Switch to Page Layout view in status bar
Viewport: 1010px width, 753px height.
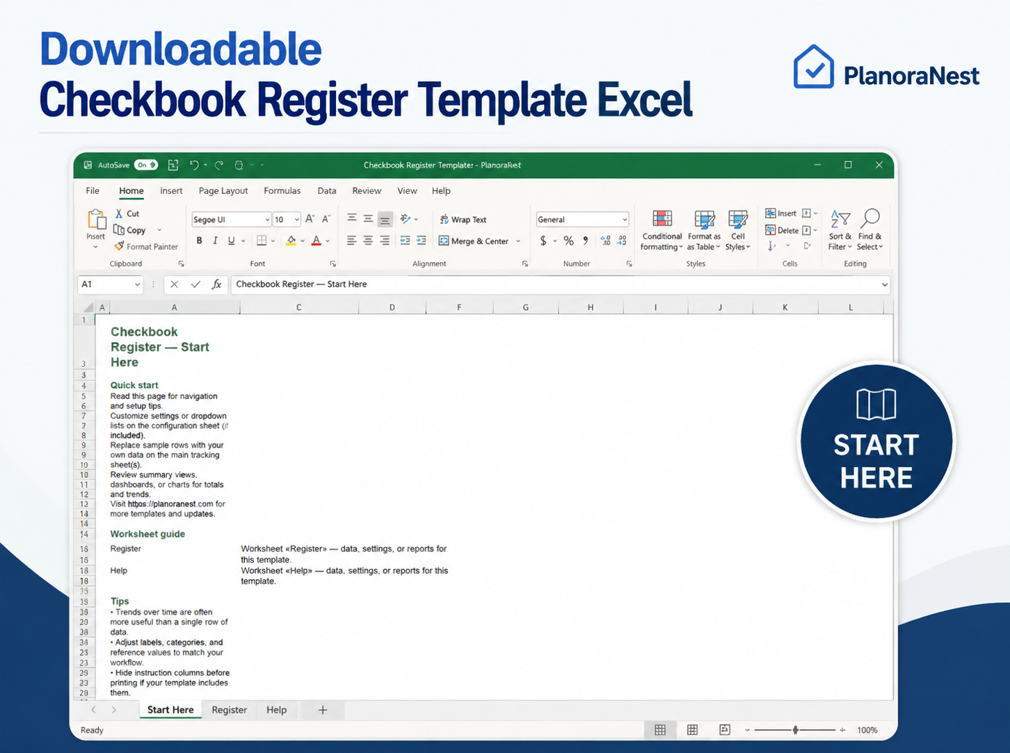click(692, 730)
